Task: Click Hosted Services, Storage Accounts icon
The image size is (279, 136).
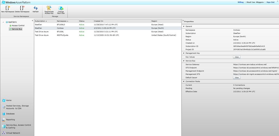Action: [x=4, y=107]
